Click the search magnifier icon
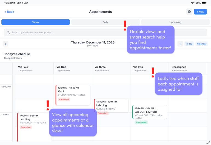 [x=8, y=32]
